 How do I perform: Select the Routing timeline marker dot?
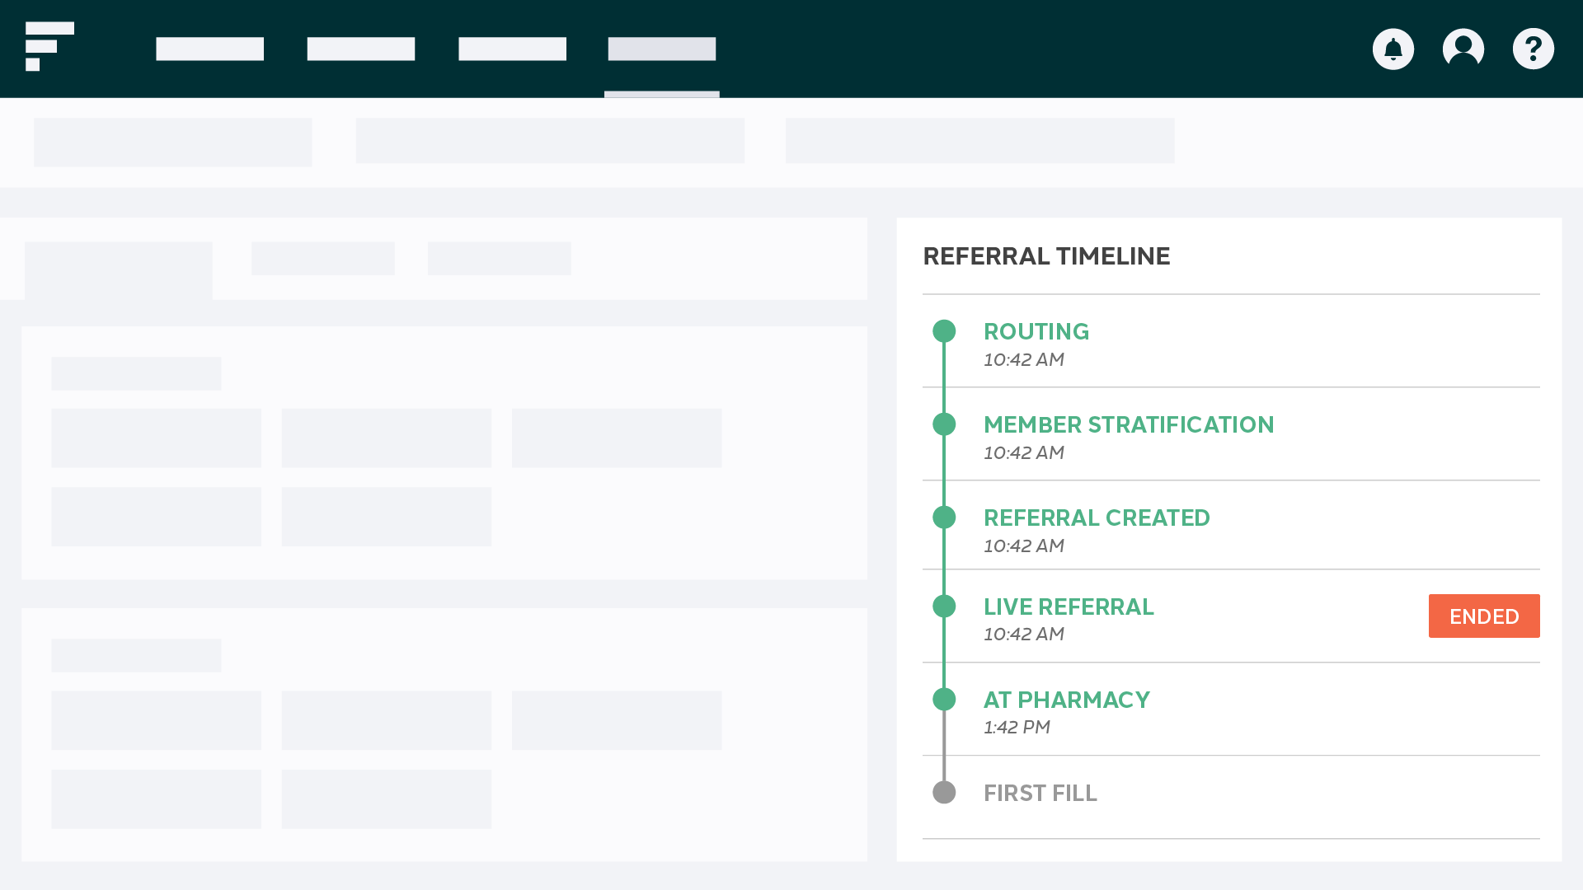coord(944,331)
